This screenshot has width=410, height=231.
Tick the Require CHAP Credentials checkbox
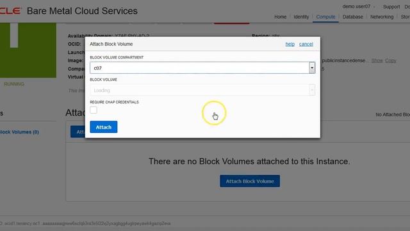[94, 110]
